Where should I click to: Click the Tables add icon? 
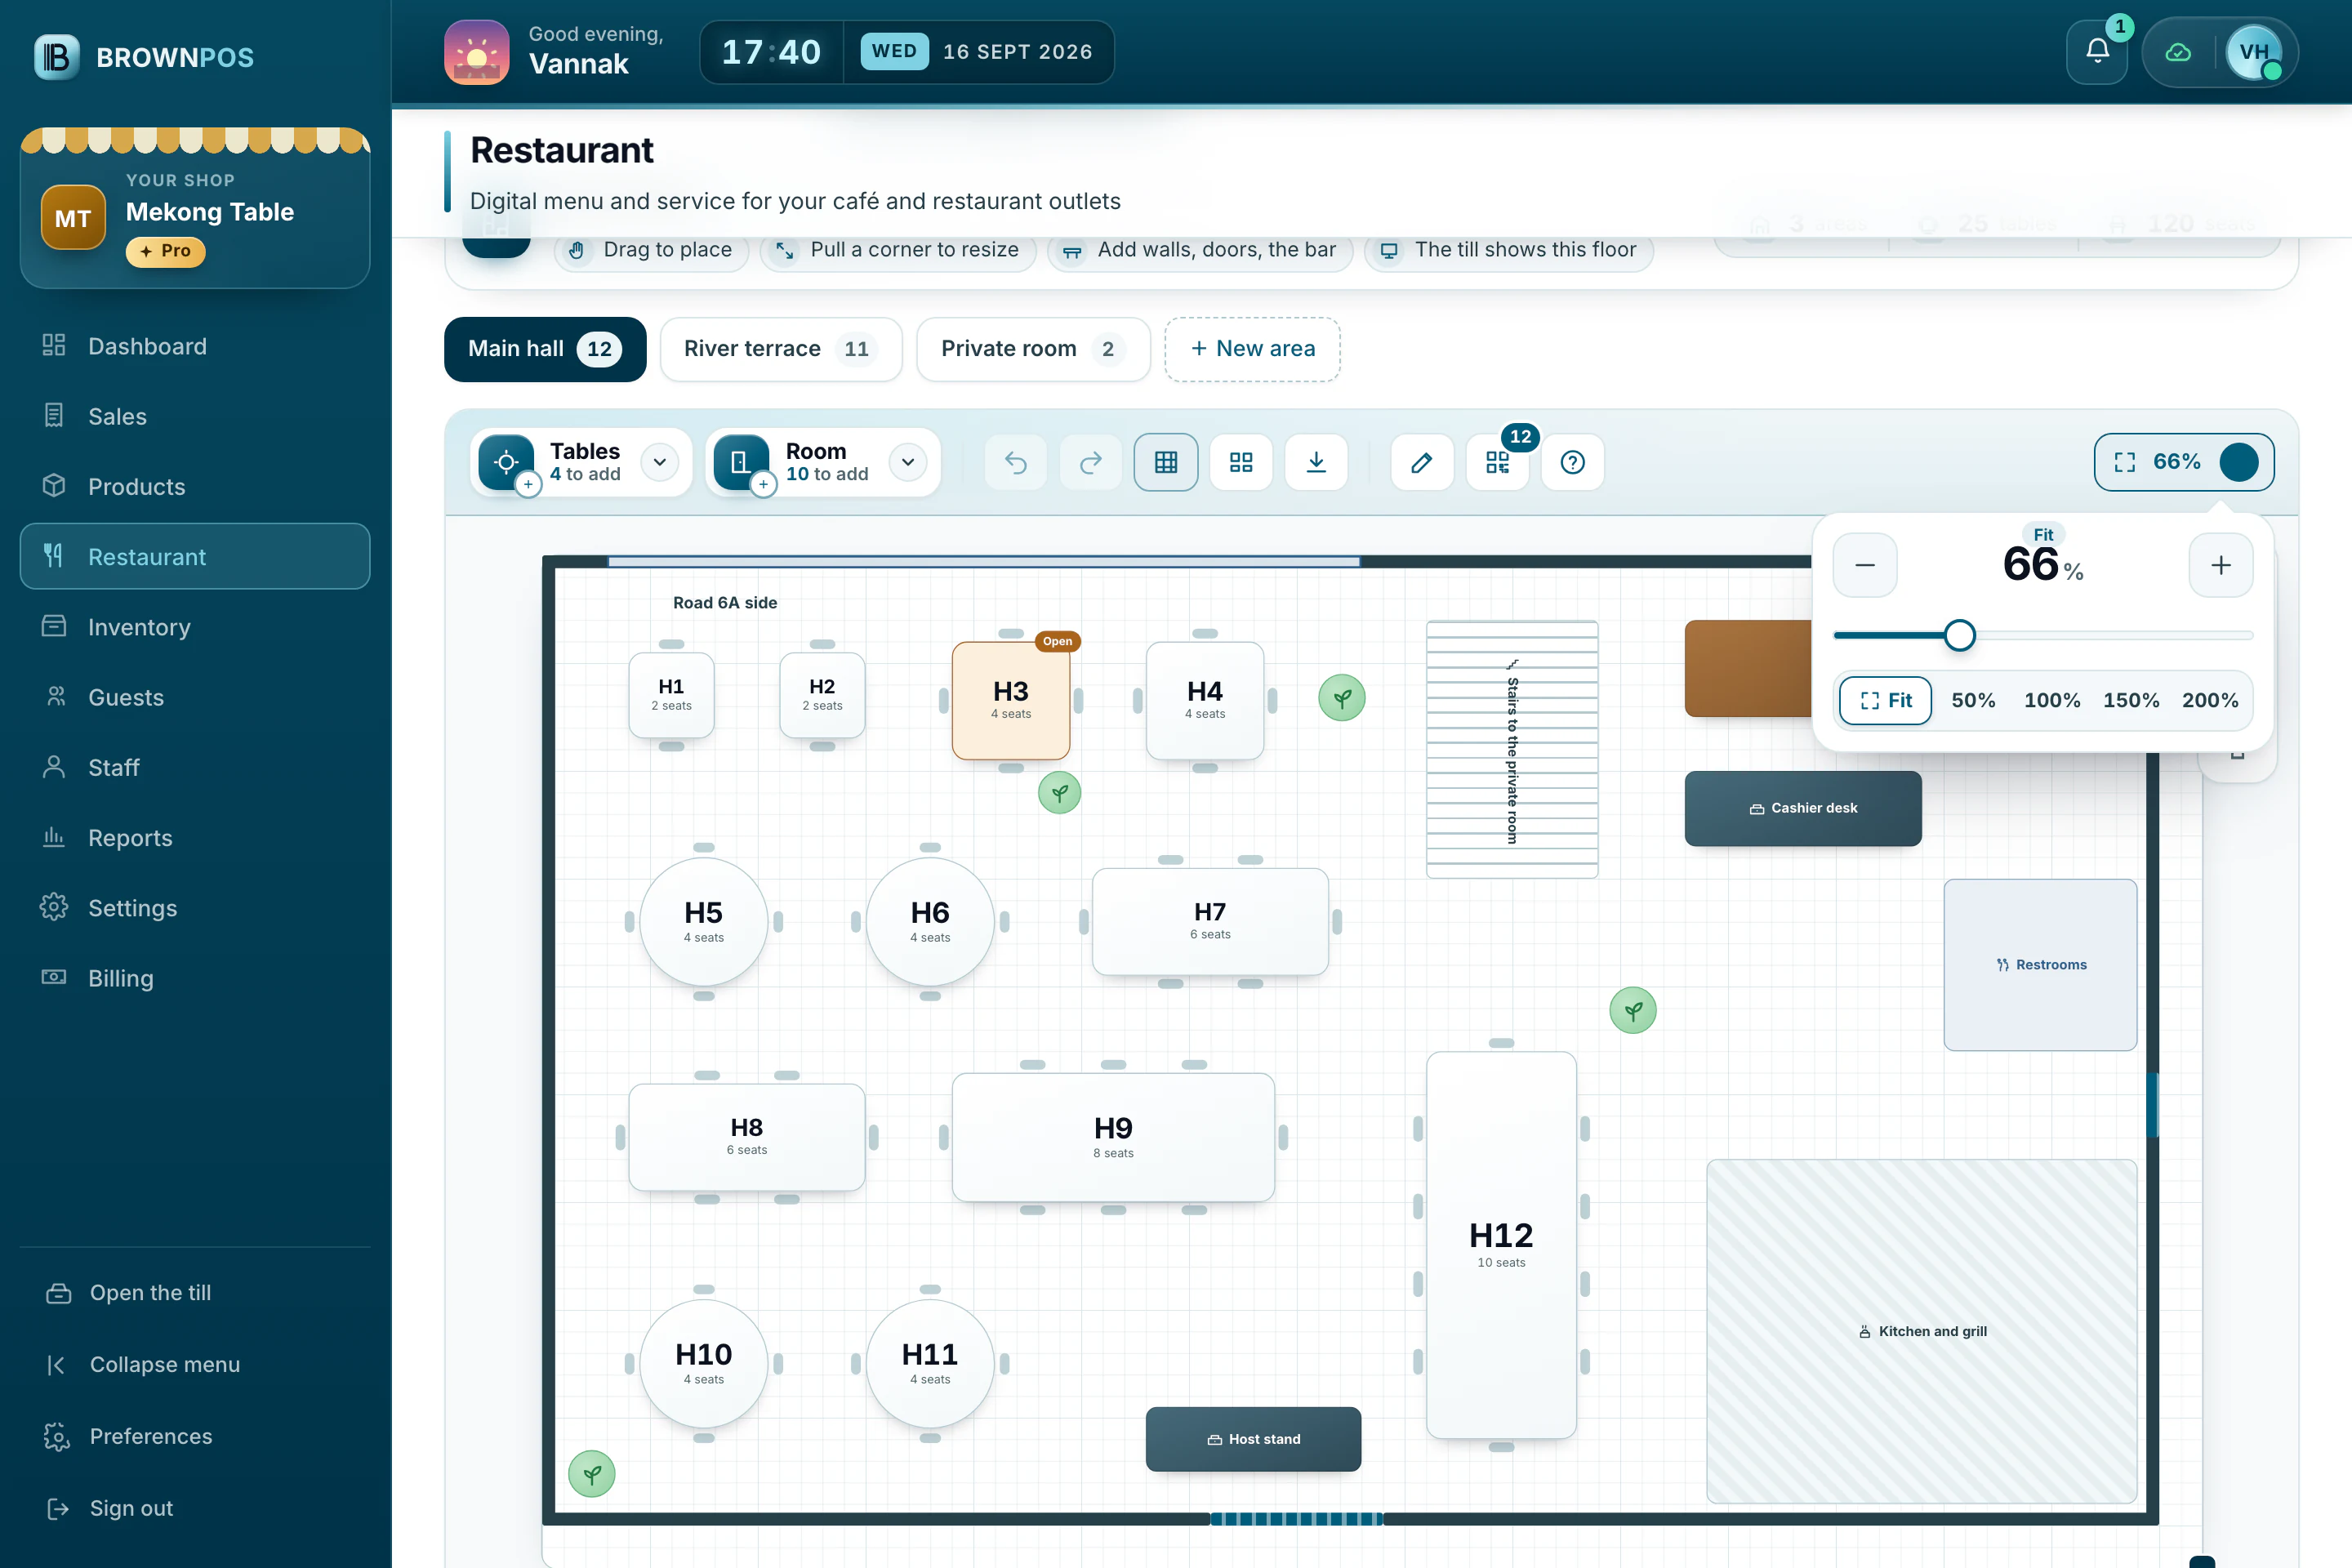click(x=507, y=462)
